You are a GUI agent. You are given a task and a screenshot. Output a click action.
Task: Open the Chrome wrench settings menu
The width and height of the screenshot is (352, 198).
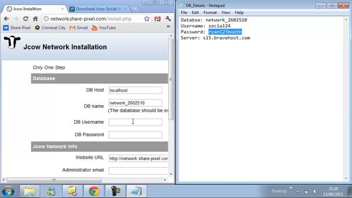tap(168, 19)
